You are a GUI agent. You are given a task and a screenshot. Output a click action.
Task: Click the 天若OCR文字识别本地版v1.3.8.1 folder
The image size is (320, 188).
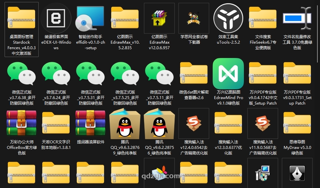[56, 124]
